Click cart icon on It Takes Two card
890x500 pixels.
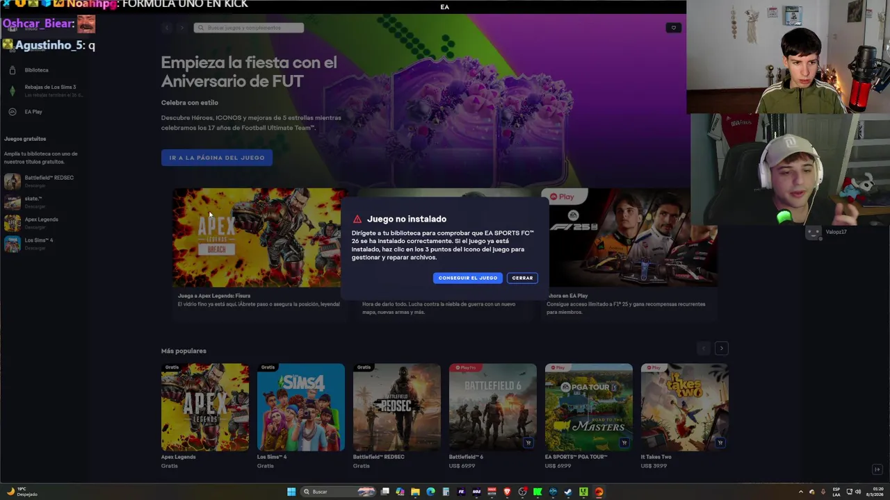720,442
